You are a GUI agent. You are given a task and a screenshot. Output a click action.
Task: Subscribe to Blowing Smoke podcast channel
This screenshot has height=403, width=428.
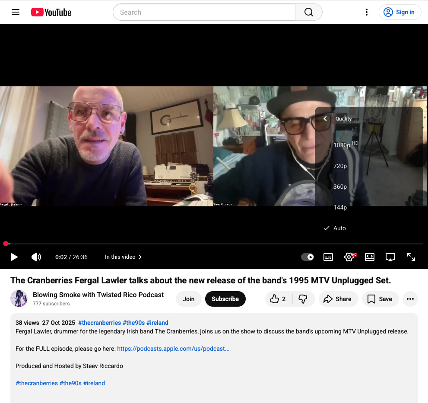tap(225, 299)
